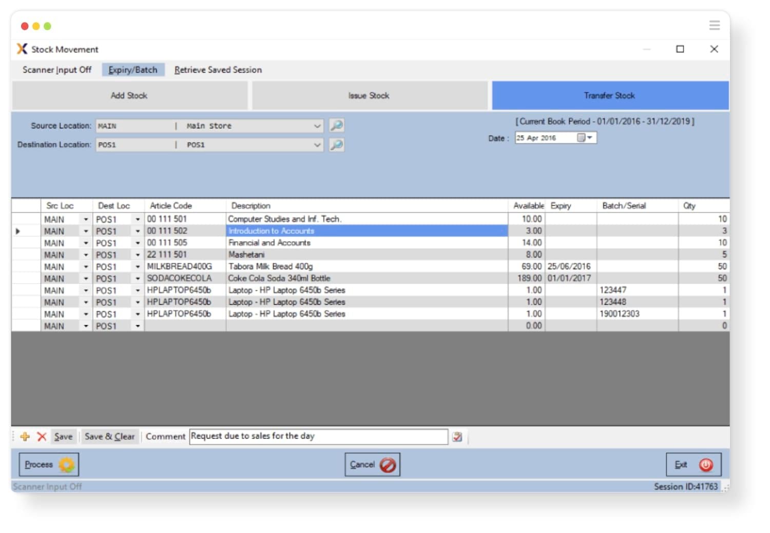
Task: Click the Destination Location search magnifier icon
Action: (x=337, y=145)
